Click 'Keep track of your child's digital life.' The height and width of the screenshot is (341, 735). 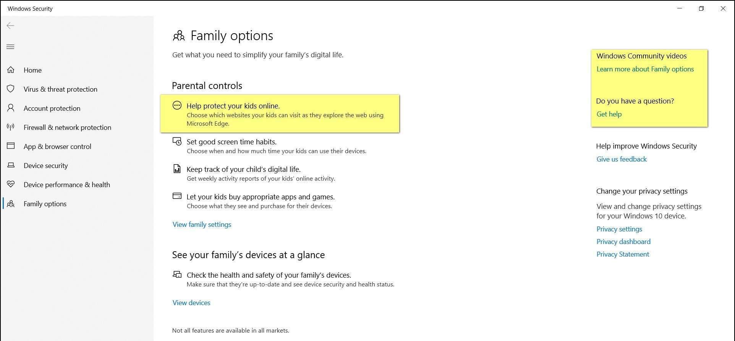pos(243,170)
